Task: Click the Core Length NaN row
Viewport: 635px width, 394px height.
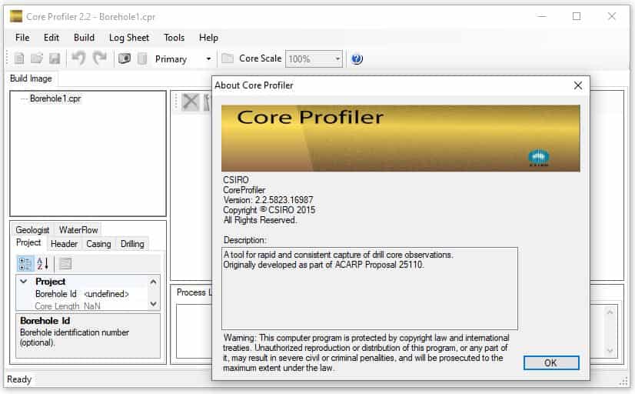Action: pos(82,306)
